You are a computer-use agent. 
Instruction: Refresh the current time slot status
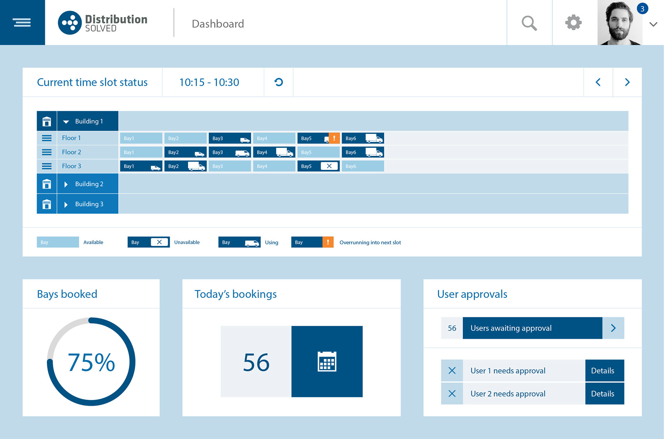coord(278,82)
